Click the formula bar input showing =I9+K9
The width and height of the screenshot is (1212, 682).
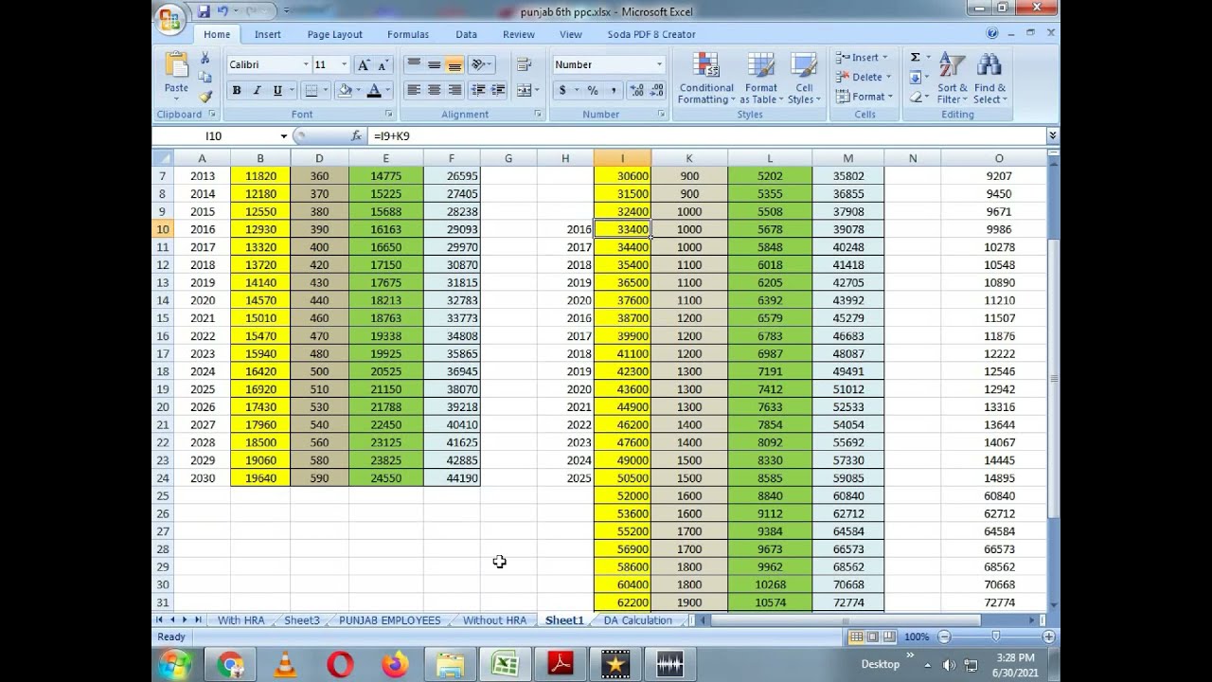click(705, 136)
